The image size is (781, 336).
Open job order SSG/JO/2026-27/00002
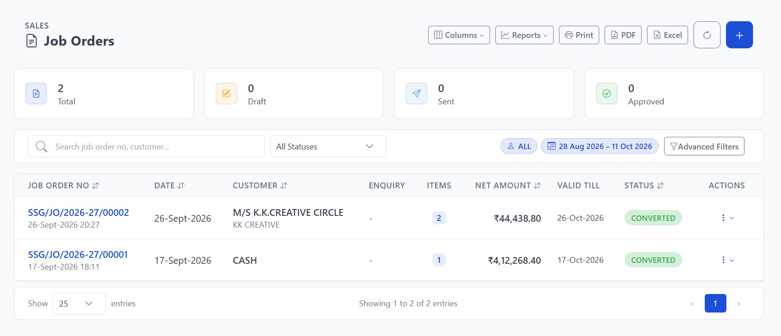79,213
